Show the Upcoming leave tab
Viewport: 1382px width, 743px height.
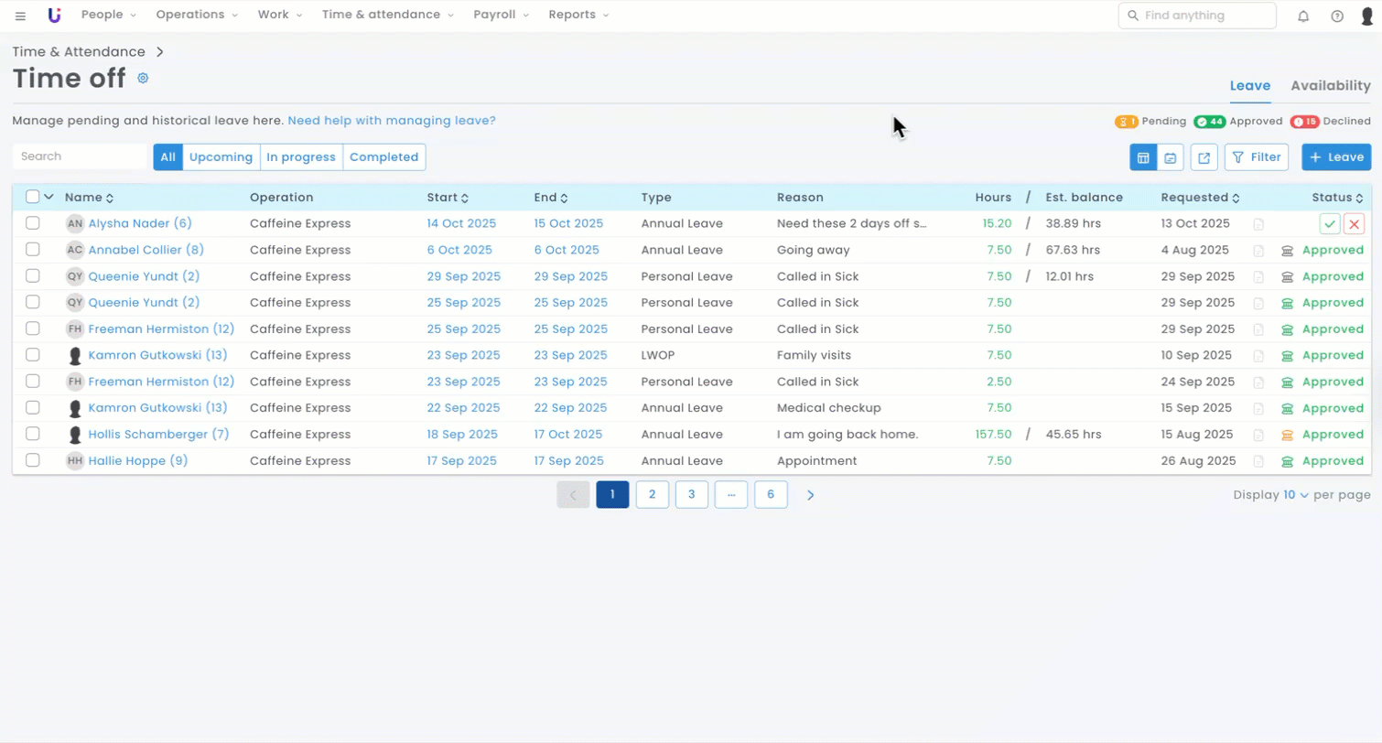coord(221,157)
